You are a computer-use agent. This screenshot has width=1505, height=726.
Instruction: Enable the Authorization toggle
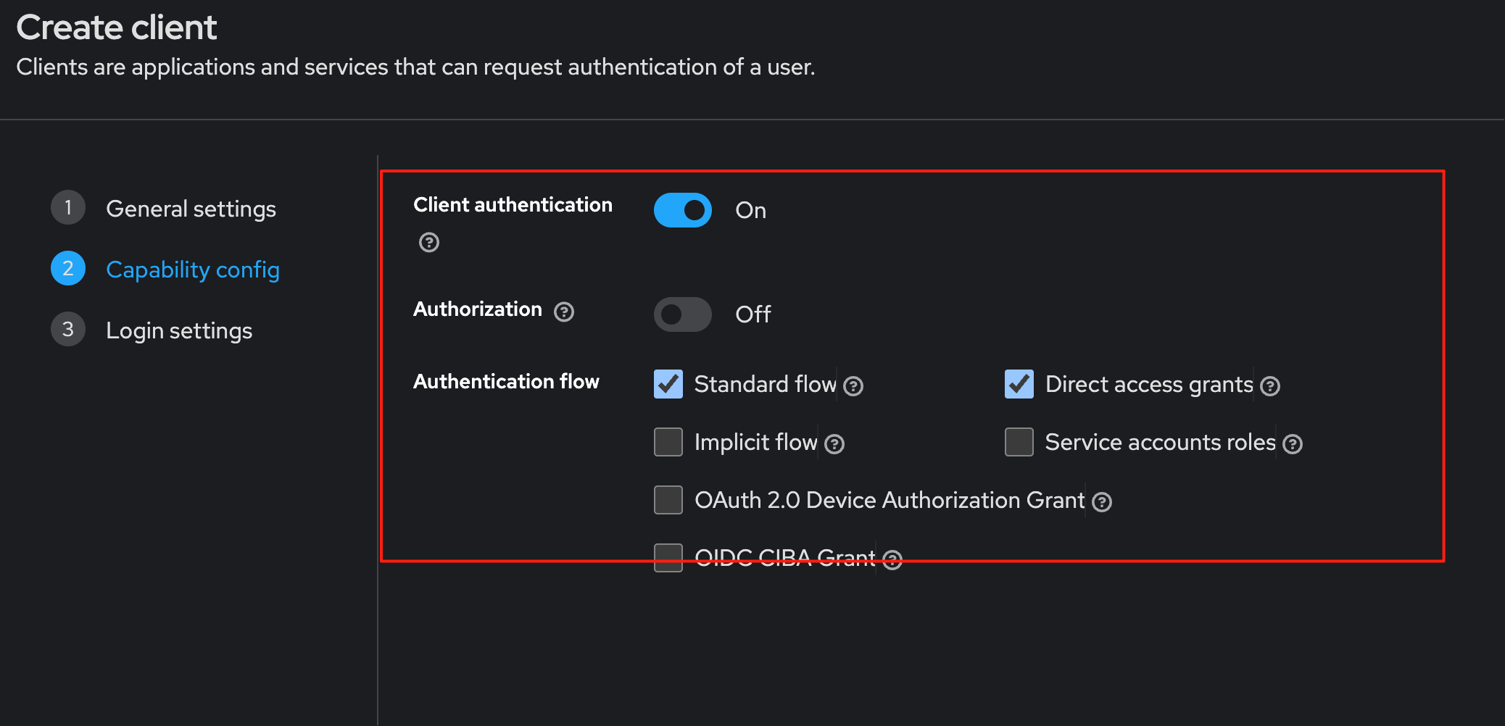click(x=683, y=314)
